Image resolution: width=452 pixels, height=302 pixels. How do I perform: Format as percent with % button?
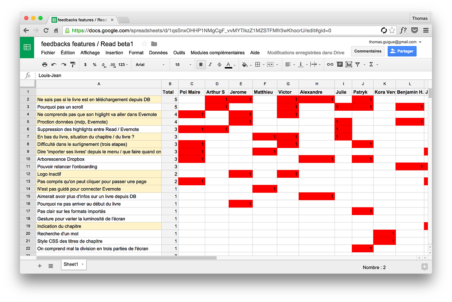[95, 65]
